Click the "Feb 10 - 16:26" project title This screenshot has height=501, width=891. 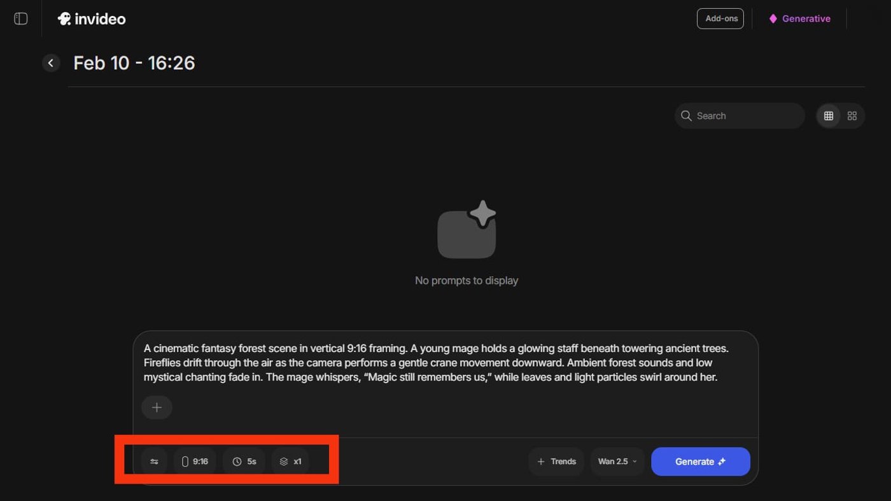(x=134, y=63)
